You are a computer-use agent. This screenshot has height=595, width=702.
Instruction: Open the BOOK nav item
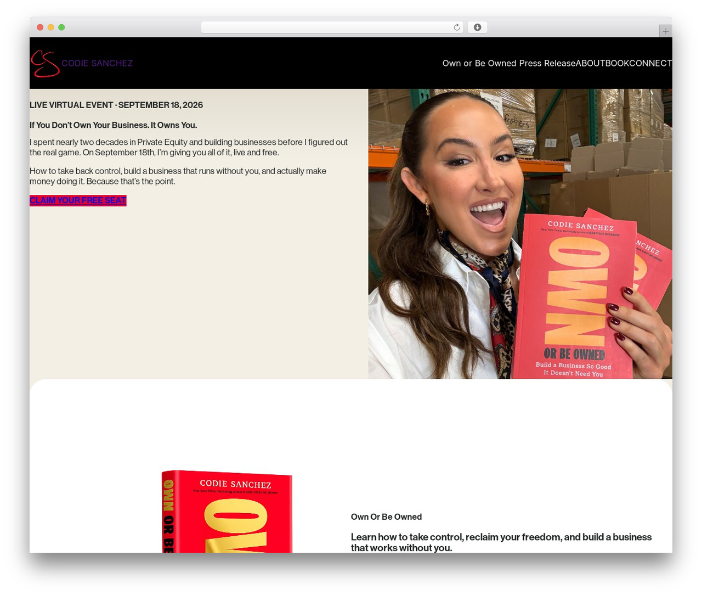617,63
